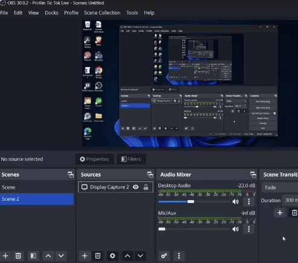Open source properties gear in Sources panel

[x=112, y=256]
